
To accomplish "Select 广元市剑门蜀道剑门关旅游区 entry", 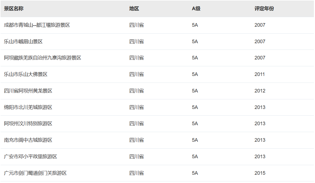I will [35, 173].
